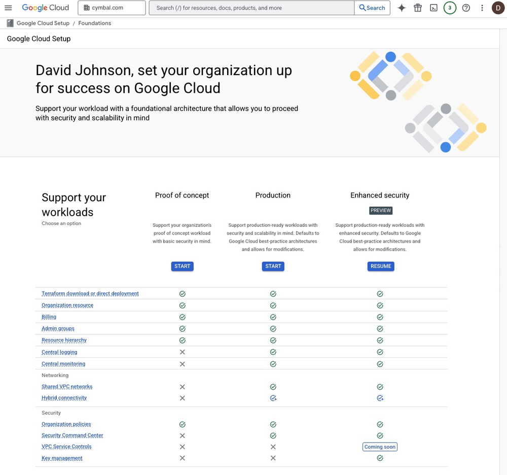Open notifications badge showing 3
This screenshot has width=507, height=475.
[449, 8]
